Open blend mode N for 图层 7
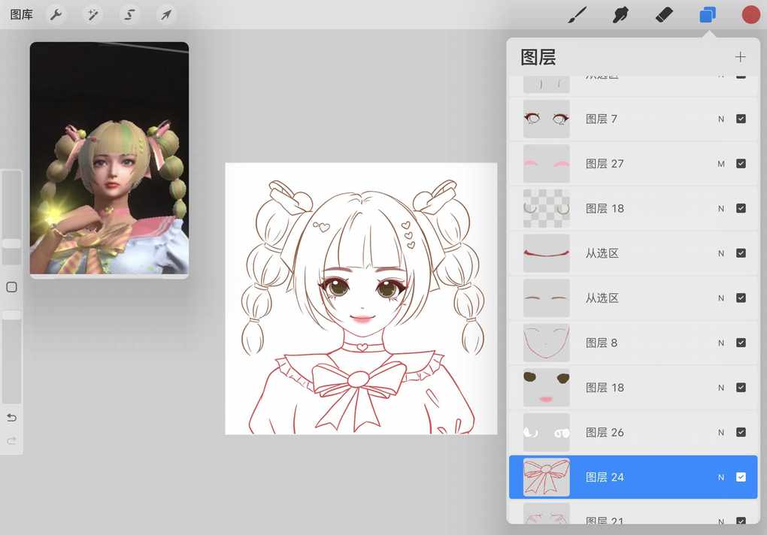767x535 pixels. click(721, 119)
